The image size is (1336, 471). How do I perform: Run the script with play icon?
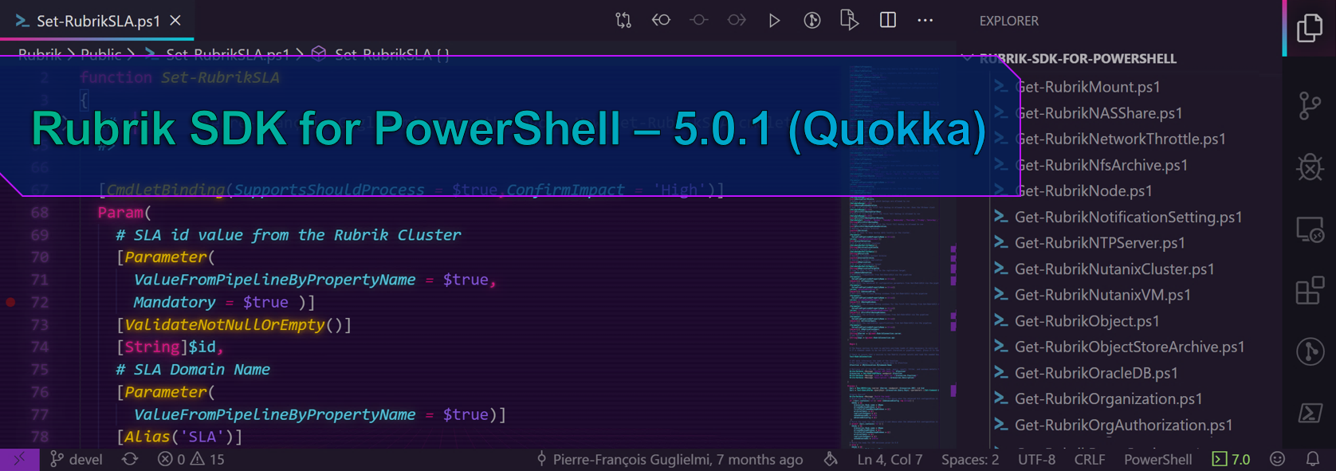coord(774,20)
